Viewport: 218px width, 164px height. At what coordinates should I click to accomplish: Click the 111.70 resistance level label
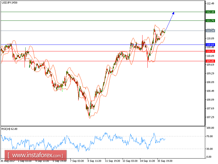click(x=210, y=20)
